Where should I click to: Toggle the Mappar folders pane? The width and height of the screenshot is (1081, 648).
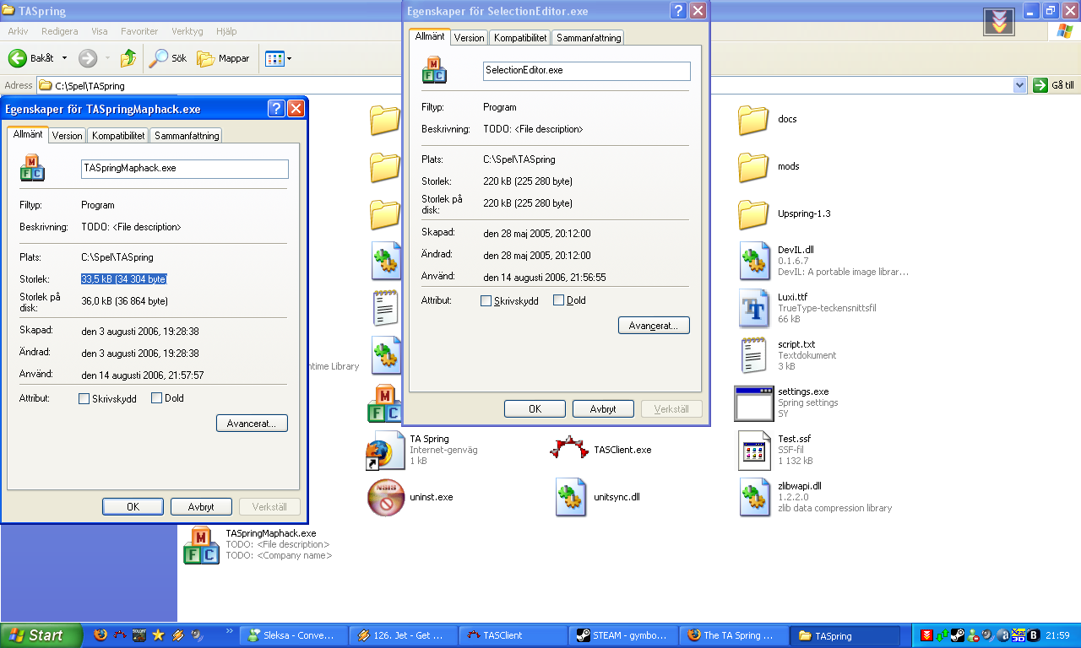pos(224,58)
